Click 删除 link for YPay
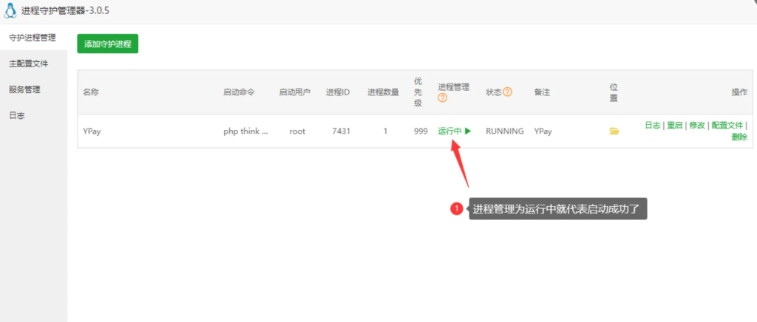 point(739,137)
